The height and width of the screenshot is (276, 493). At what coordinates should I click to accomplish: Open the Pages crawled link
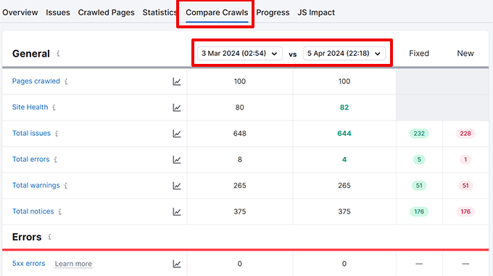pyautogui.click(x=36, y=81)
